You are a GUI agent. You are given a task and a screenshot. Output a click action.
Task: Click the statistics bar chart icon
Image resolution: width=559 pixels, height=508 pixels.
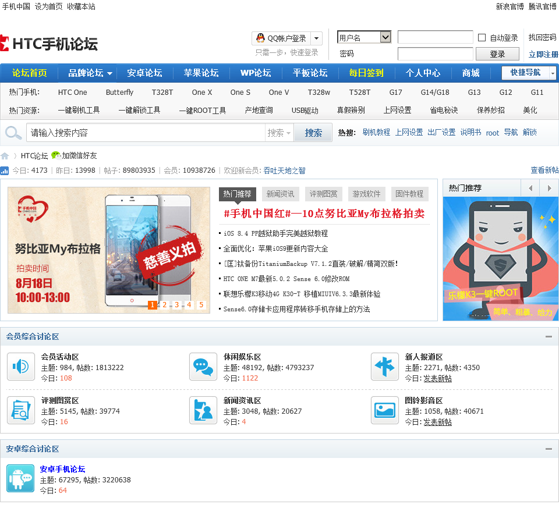[x=4, y=170]
